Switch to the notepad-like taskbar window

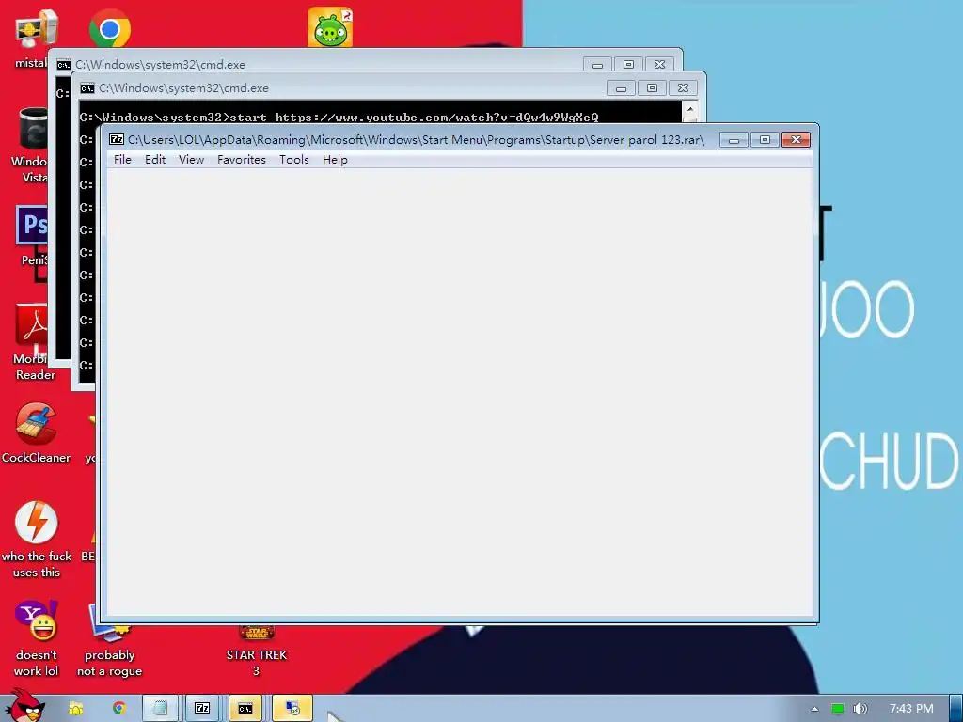point(160,709)
